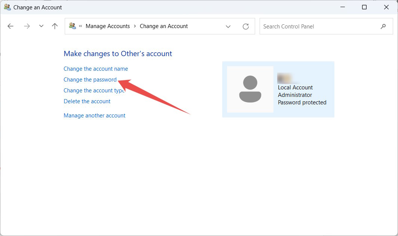Click the search magnifier icon
Image resolution: width=398 pixels, height=236 pixels.
383,26
